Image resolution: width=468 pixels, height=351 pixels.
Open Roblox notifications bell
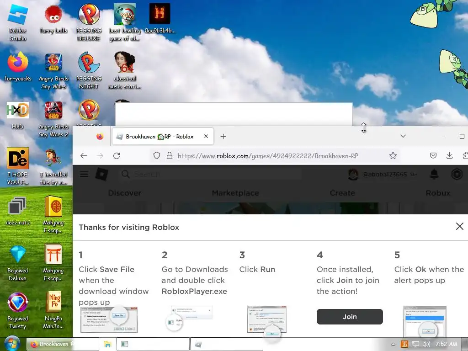(434, 174)
